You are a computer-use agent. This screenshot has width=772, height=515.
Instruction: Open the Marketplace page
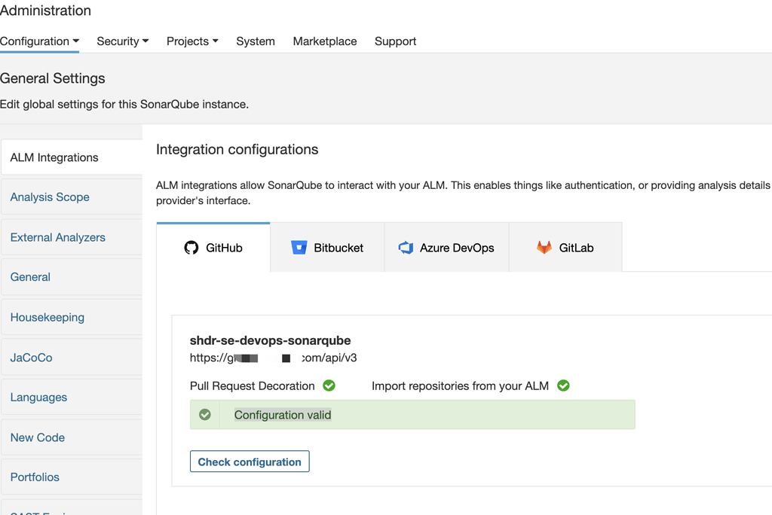325,41
